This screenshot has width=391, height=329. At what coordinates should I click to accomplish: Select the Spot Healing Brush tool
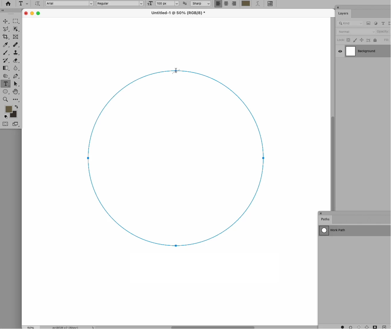click(16, 45)
